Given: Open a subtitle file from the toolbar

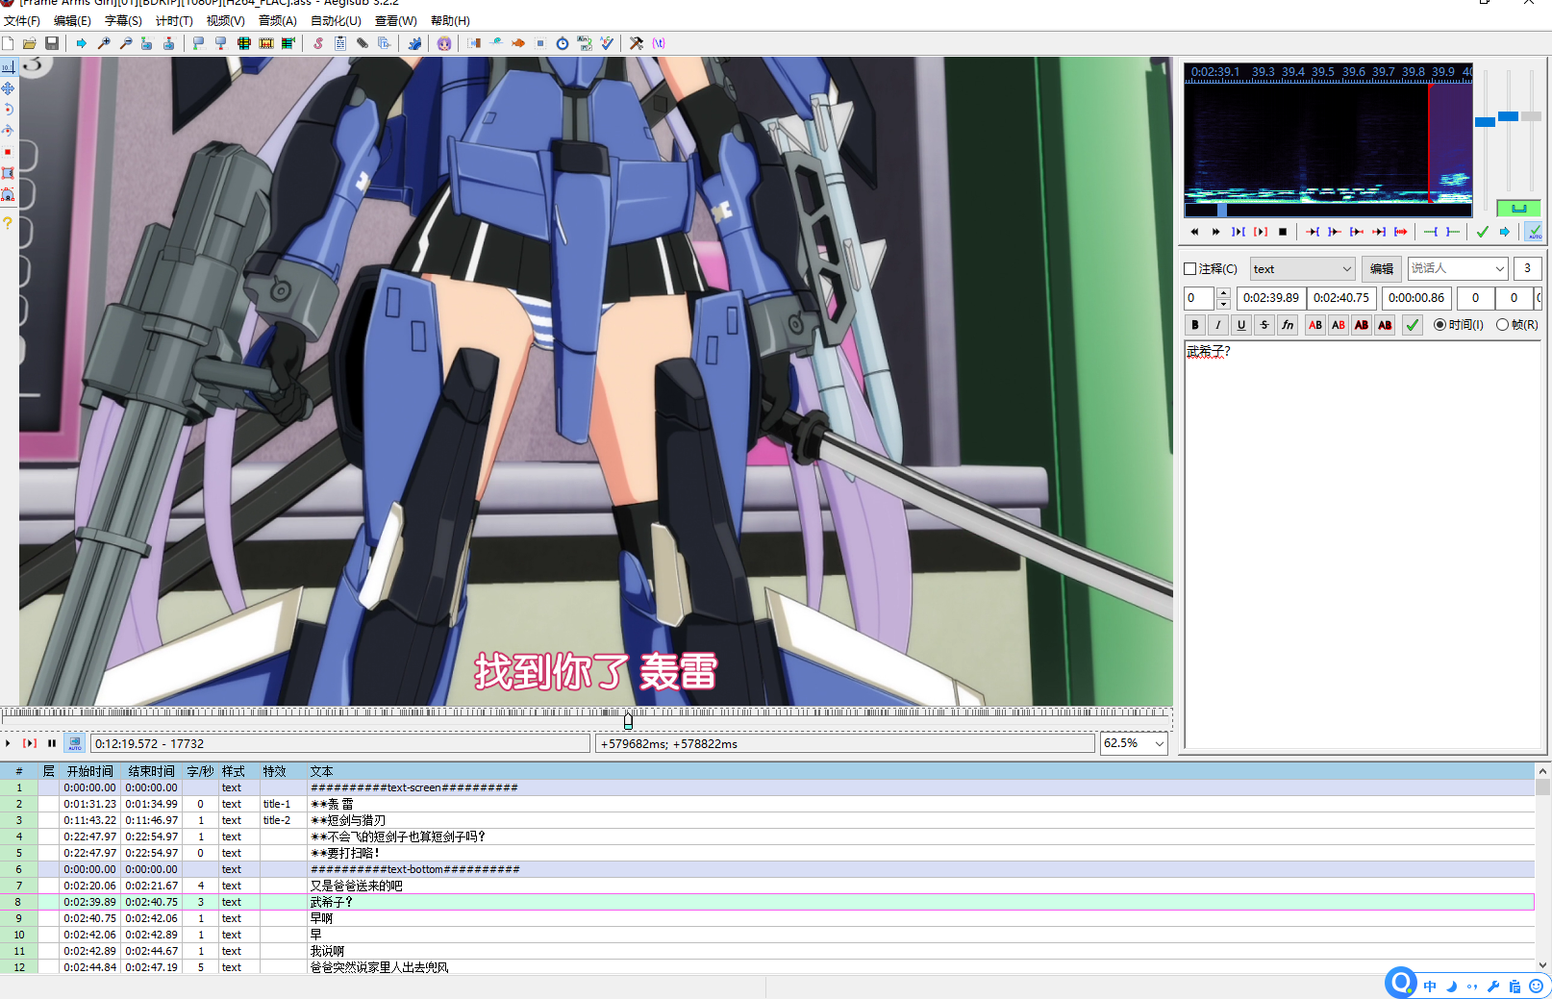Looking at the screenshot, I should click(x=30, y=43).
